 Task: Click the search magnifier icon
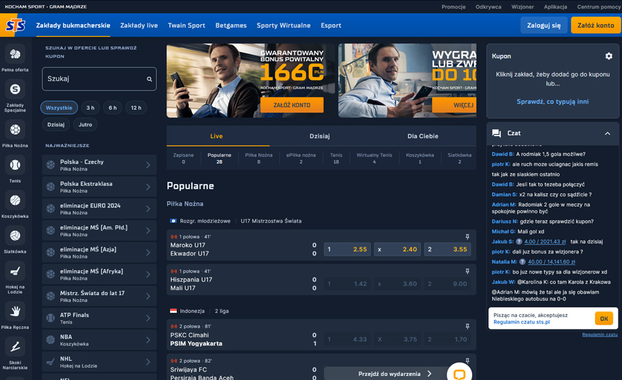149,79
